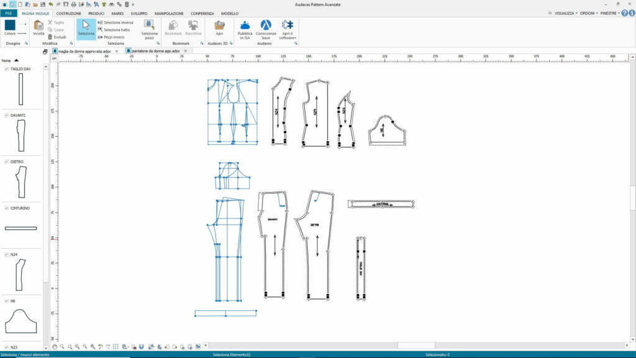Click the undo arrow in quick access toolbar
Viewport: 636px width, 358px height.
[x=51, y=4]
